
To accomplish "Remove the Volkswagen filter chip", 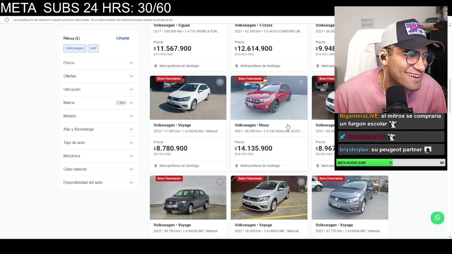I will (x=75, y=48).
